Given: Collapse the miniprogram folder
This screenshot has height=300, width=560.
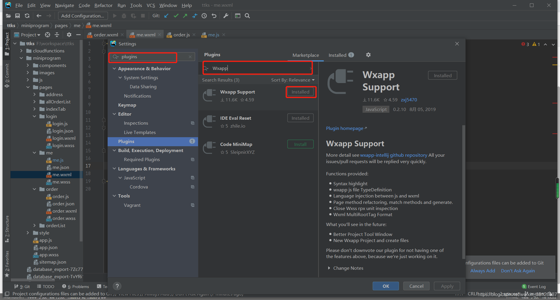Looking at the screenshot, I should point(21,58).
